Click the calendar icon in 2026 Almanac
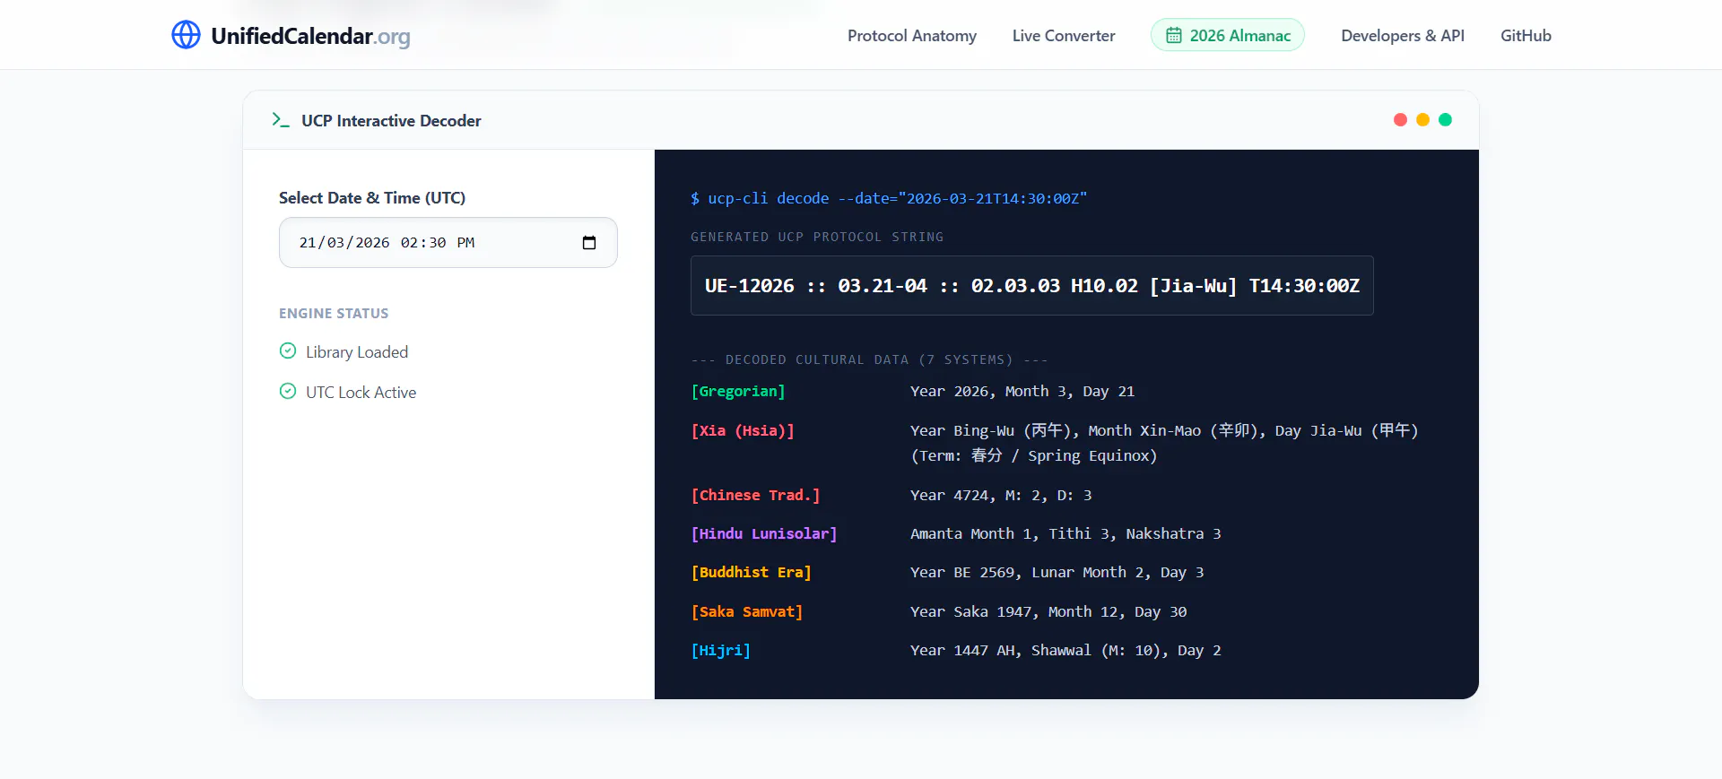The width and height of the screenshot is (1722, 779). pyautogui.click(x=1173, y=36)
